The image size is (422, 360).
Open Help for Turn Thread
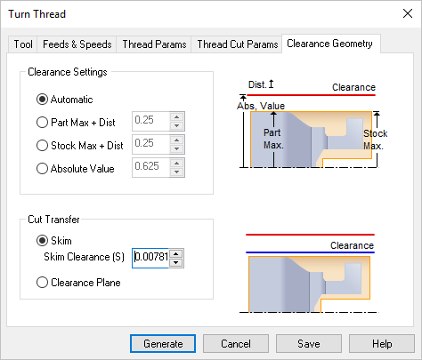(x=382, y=344)
